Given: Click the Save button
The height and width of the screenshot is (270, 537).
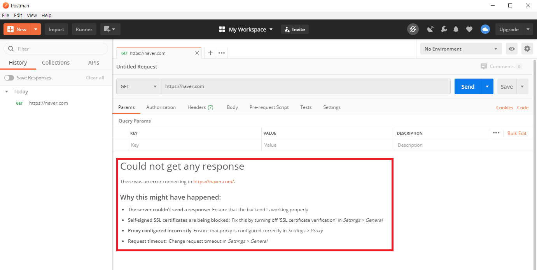Looking at the screenshot, I should tap(507, 86).
